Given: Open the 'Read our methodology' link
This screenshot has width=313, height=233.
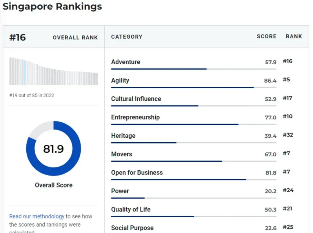Looking at the screenshot, I should point(37,216).
